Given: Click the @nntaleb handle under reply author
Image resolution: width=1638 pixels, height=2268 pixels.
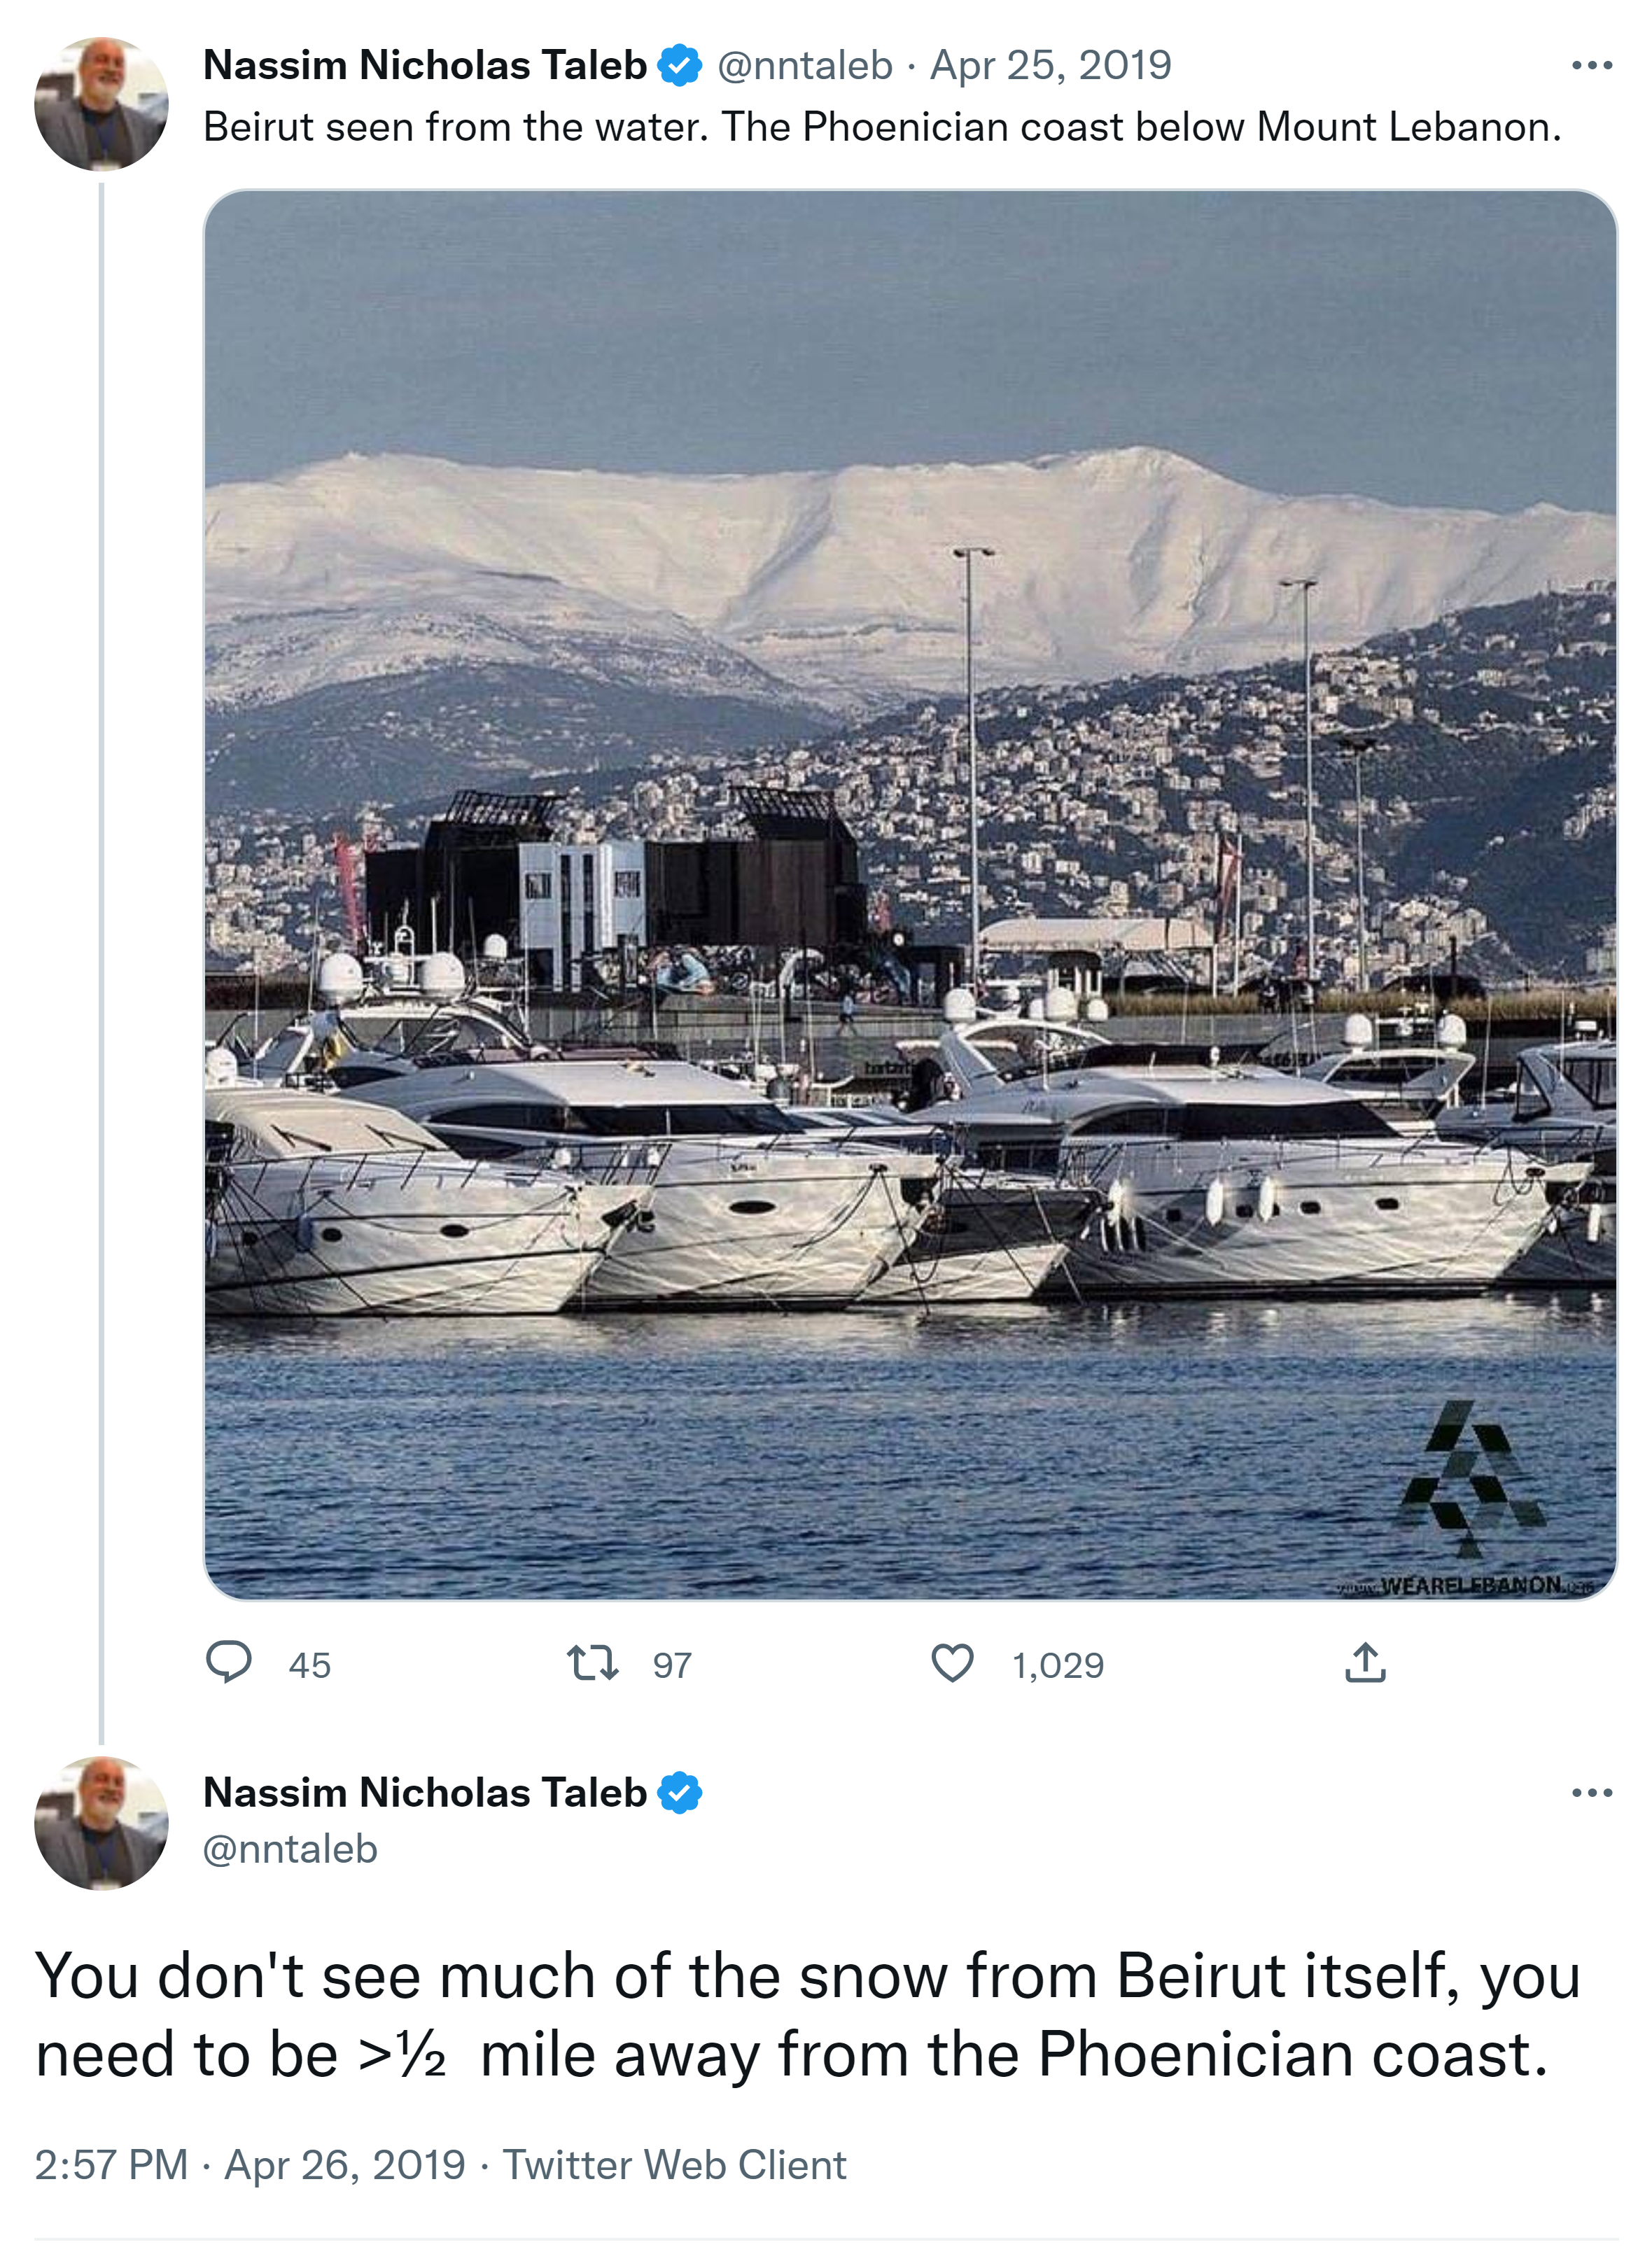Looking at the screenshot, I should 290,1849.
